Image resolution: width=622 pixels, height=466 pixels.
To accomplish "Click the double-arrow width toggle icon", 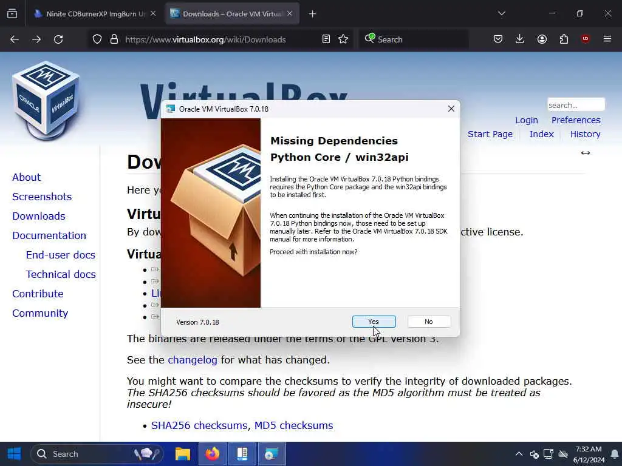I will click(586, 153).
